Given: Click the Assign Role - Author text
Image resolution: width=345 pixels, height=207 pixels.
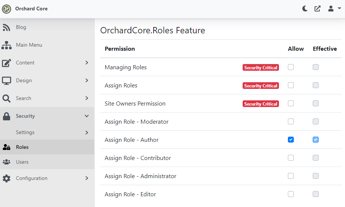Looking at the screenshot, I should (132, 140).
